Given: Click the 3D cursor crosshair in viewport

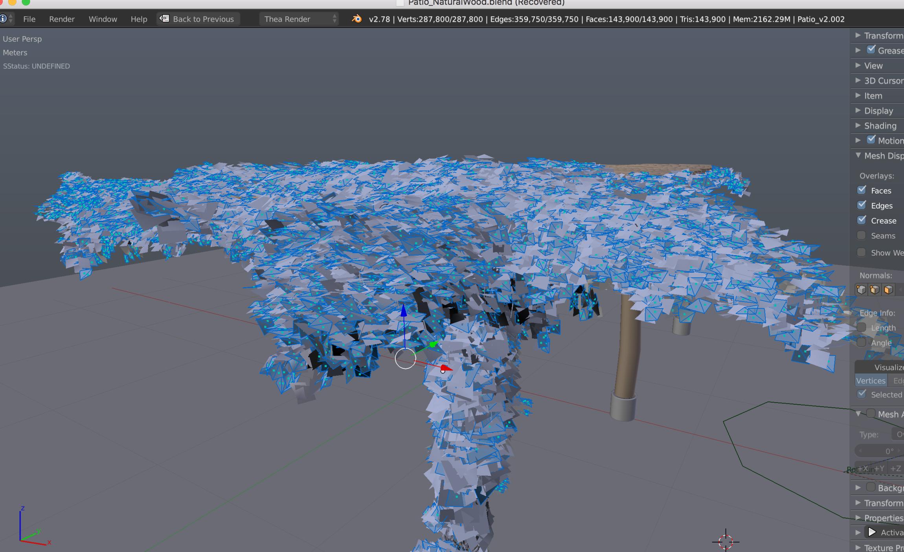Looking at the screenshot, I should 726,542.
